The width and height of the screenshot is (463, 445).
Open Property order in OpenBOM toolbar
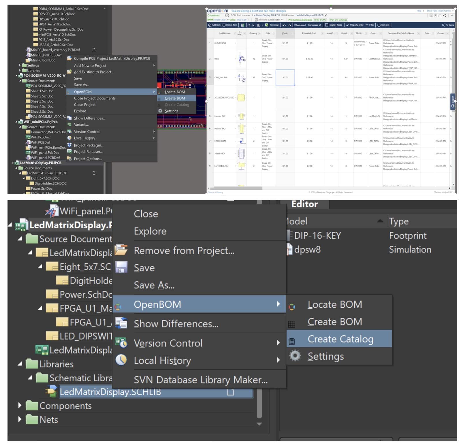tap(355, 25)
